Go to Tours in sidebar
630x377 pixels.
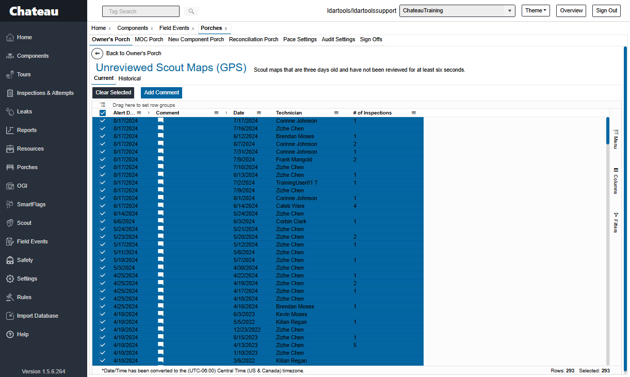coord(24,74)
